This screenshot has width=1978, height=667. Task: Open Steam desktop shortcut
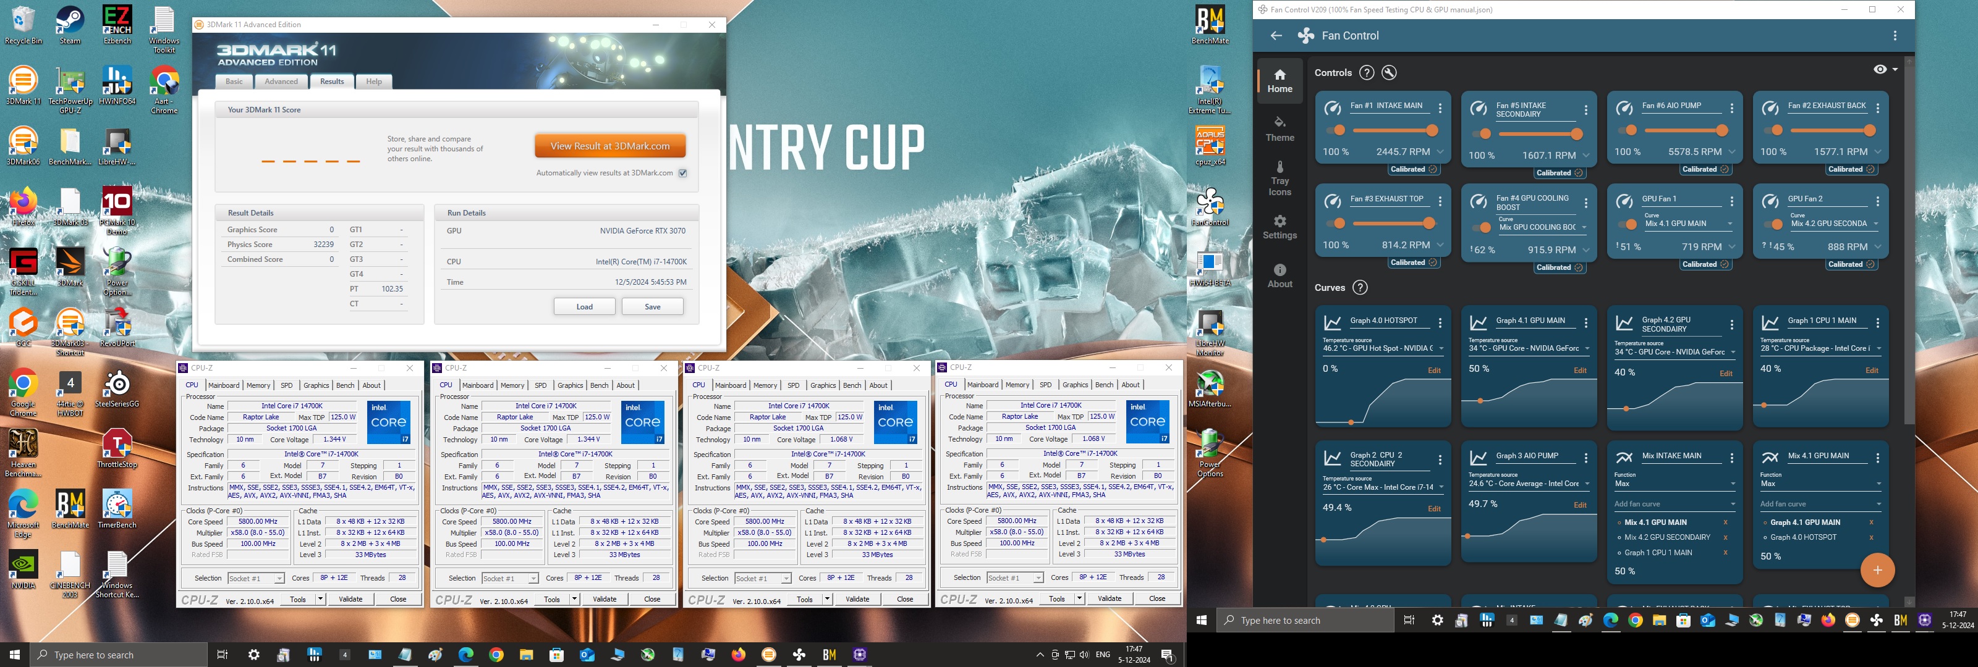pos(70,25)
